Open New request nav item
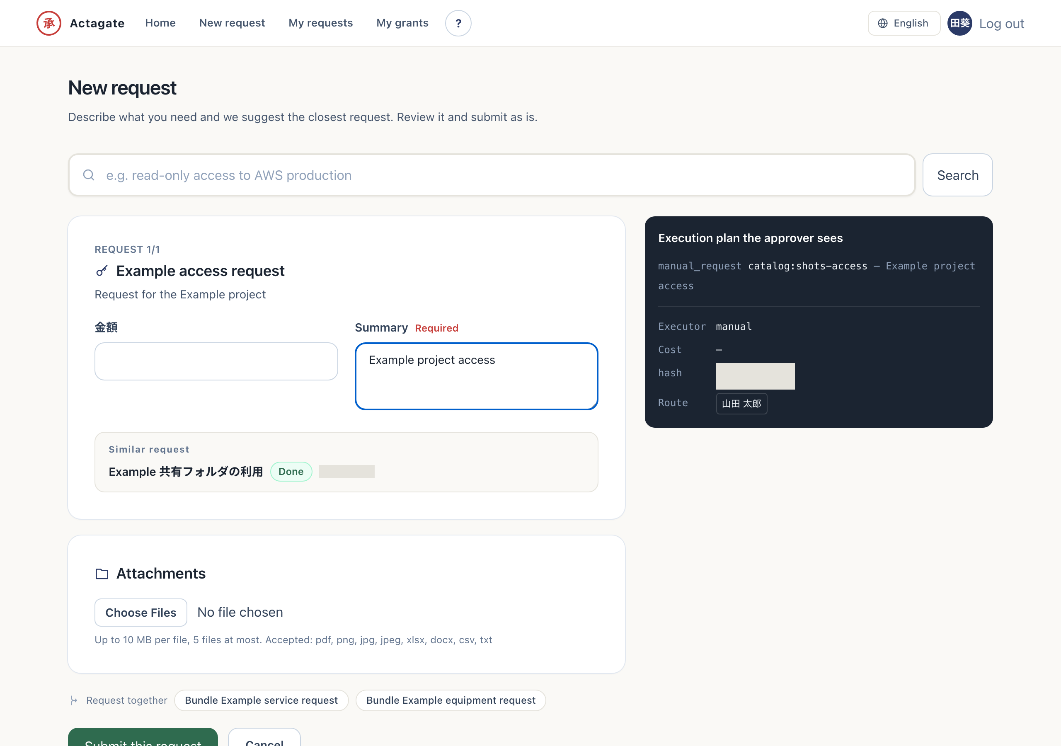Viewport: 1061px width, 746px height. click(x=232, y=23)
